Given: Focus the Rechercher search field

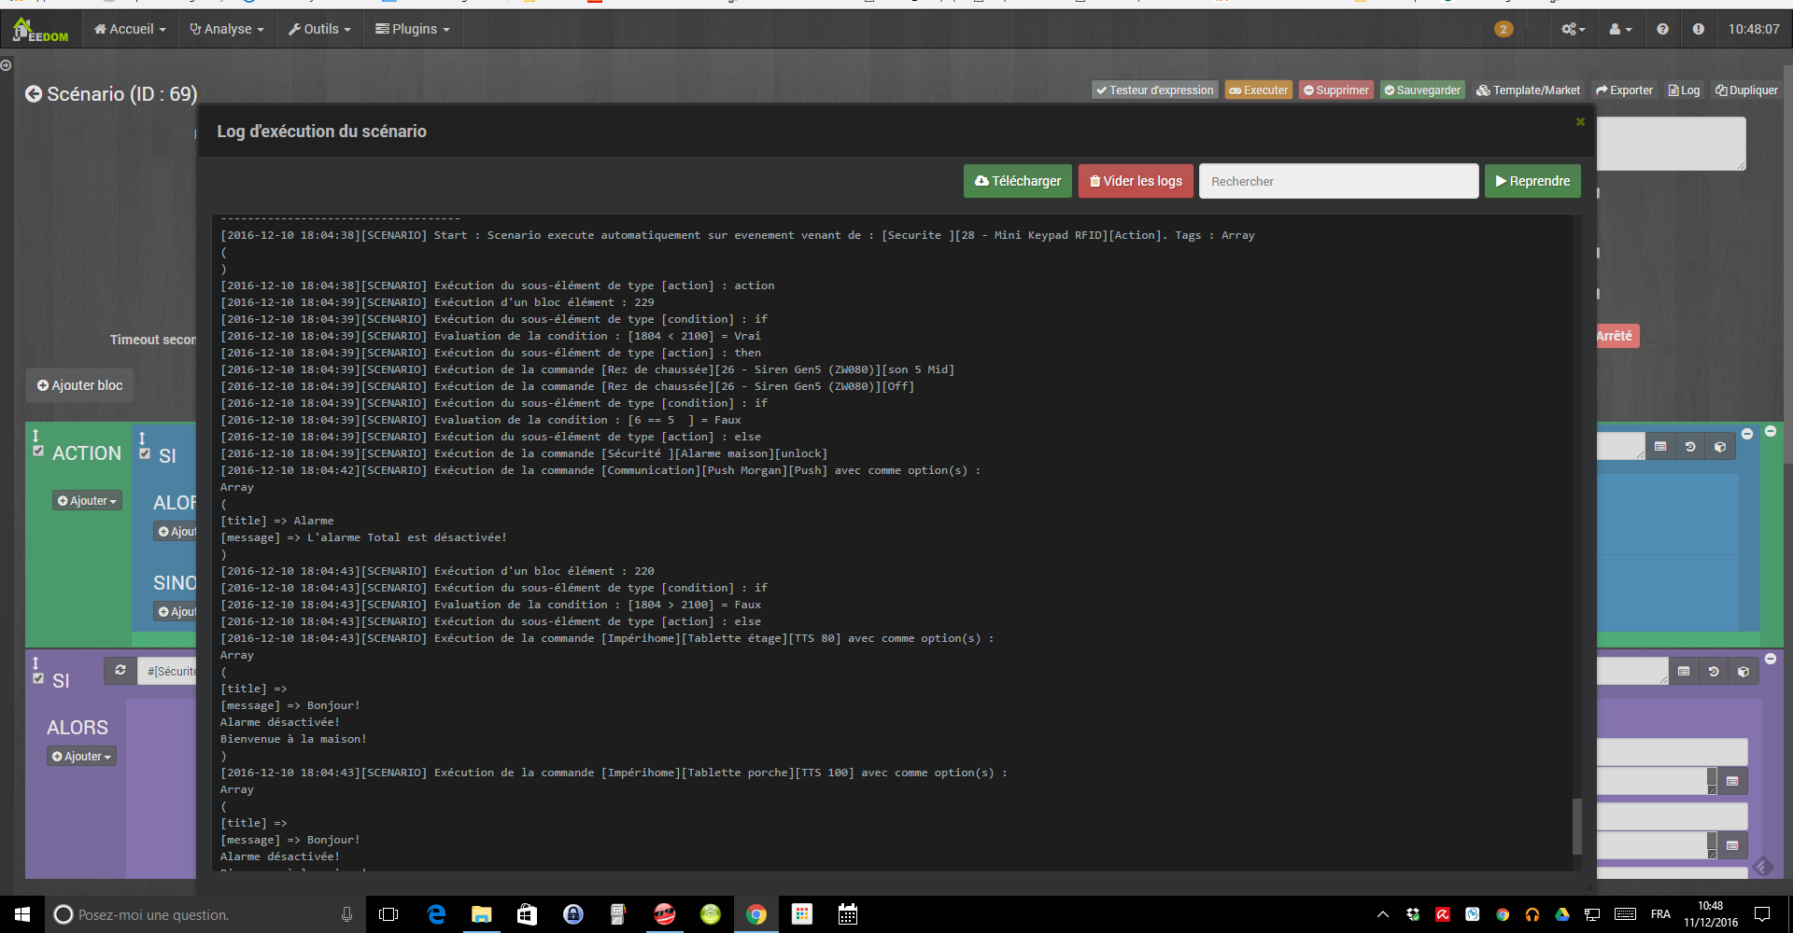Looking at the screenshot, I should (1338, 181).
